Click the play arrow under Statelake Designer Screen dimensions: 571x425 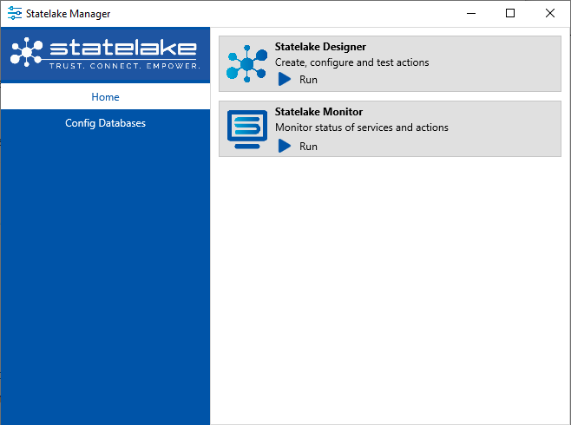pyautogui.click(x=285, y=79)
